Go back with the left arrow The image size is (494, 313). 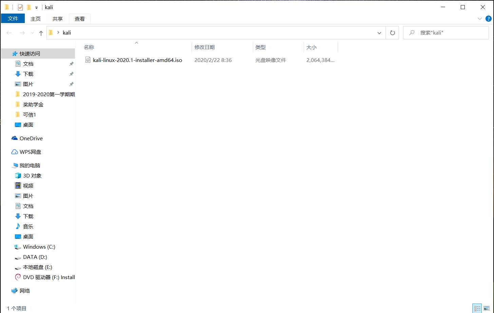click(x=9, y=33)
